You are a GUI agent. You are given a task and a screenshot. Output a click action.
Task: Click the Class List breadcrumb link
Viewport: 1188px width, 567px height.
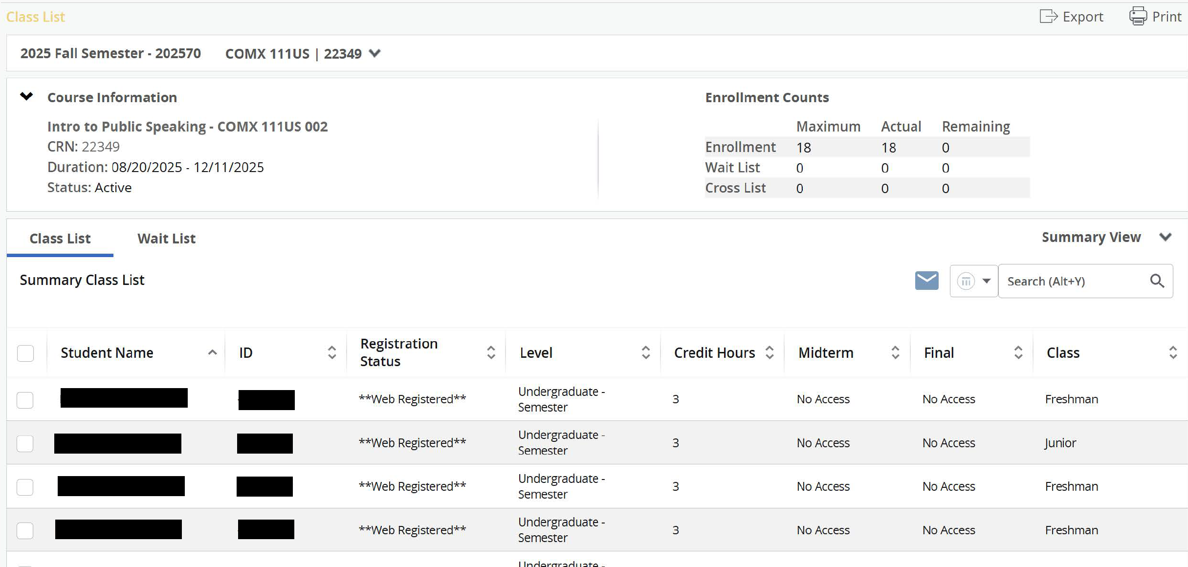click(35, 17)
